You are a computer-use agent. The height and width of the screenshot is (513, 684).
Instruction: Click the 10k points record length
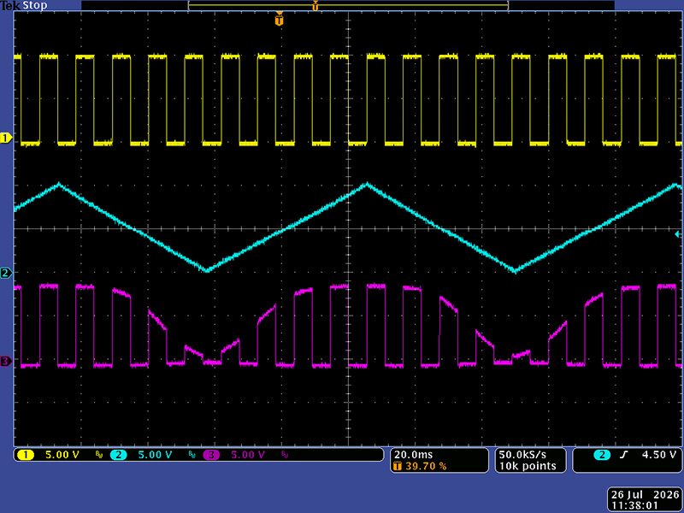[x=528, y=466]
